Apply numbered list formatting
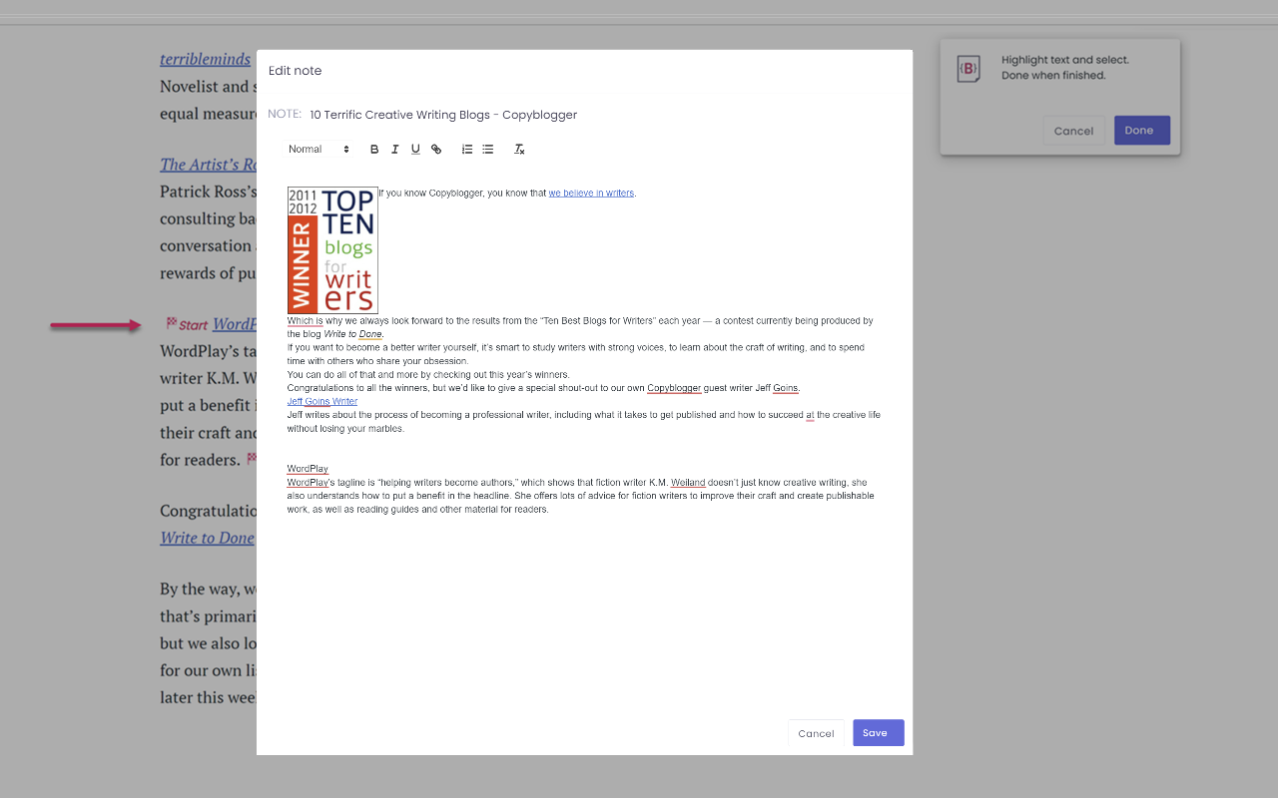1278x798 pixels. click(x=466, y=150)
